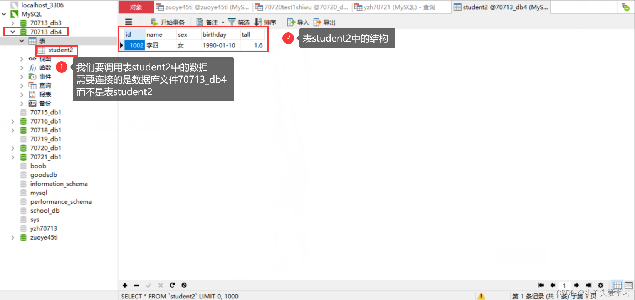Select the 70719_db1 database
This screenshot has height=300, width=635.
click(x=45, y=139)
